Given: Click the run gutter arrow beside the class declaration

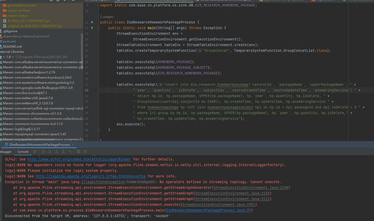Looking at the screenshot, I should click(x=92, y=22).
